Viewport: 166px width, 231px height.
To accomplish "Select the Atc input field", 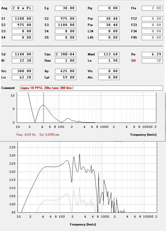I will point(109,77).
